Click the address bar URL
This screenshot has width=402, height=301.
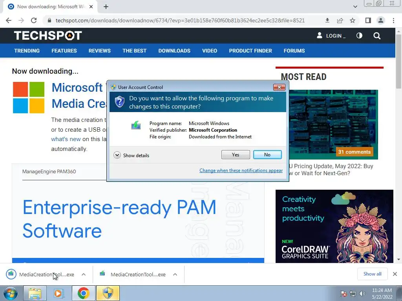point(180,20)
